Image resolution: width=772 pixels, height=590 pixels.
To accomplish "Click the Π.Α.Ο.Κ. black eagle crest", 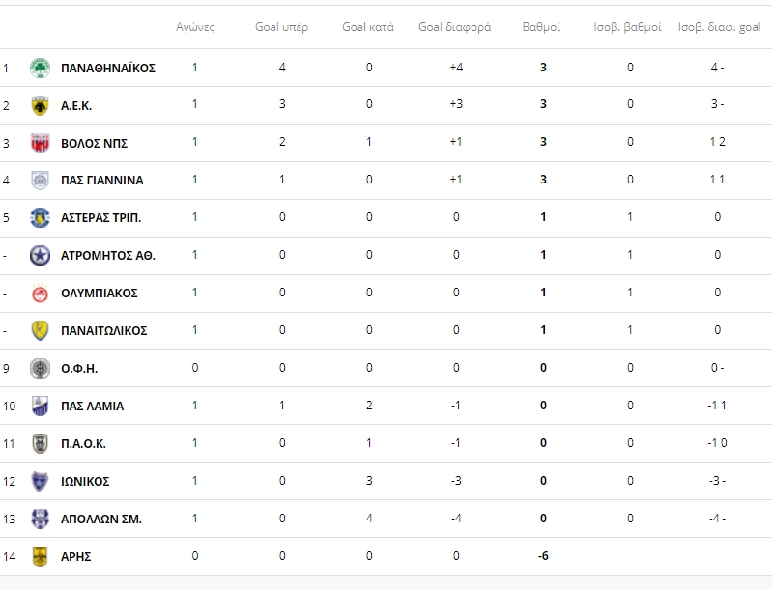I will [40, 443].
